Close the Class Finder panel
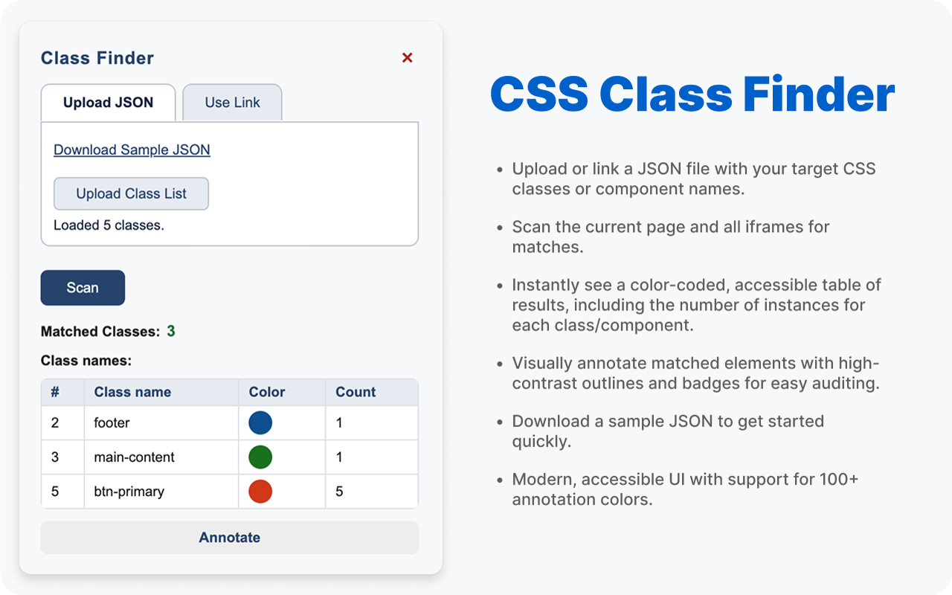The height and width of the screenshot is (595, 952). tap(407, 58)
